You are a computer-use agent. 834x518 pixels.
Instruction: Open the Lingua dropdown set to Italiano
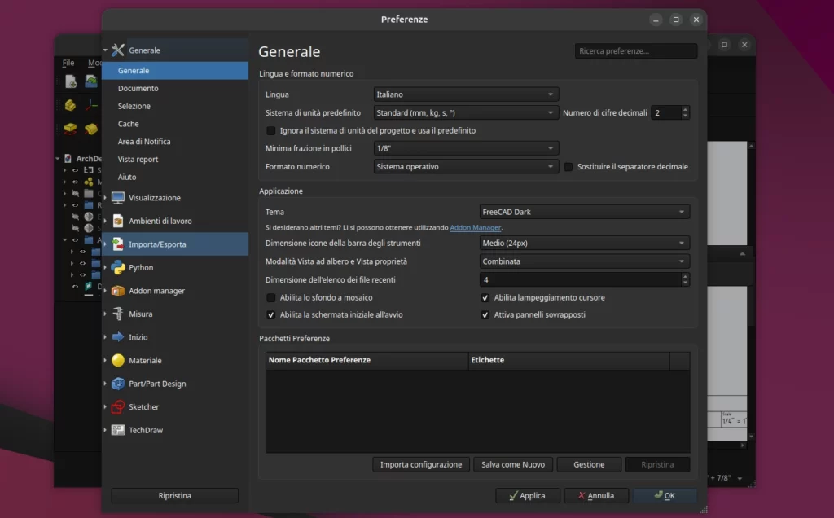click(465, 94)
